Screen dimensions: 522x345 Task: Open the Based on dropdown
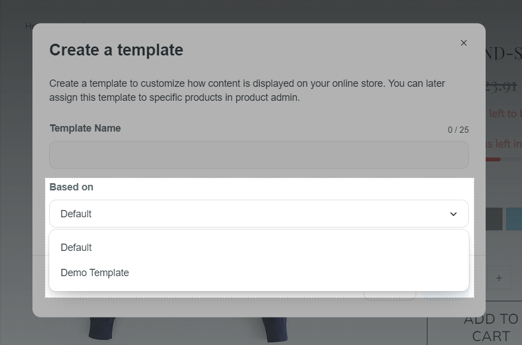(x=259, y=214)
